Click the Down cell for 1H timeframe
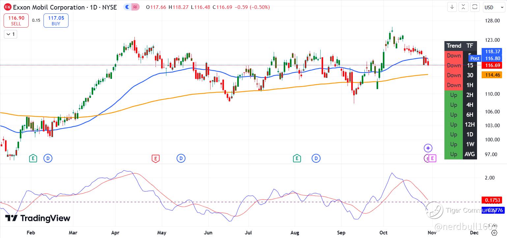Screen dimensions: 507x238 (454, 85)
